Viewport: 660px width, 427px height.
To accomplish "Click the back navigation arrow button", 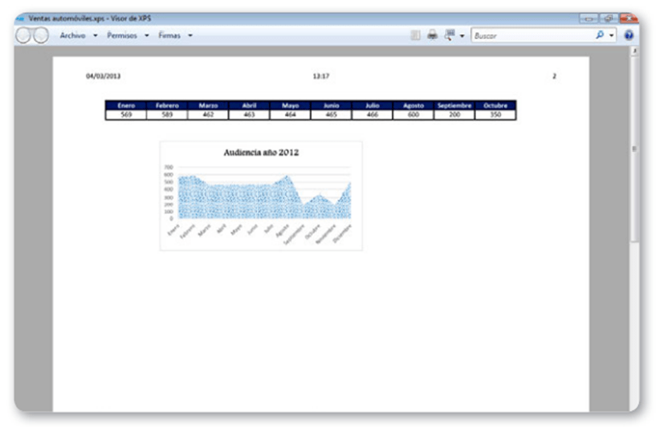I will tap(24, 36).
